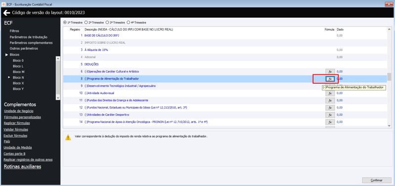The height and width of the screenshot is (186, 395).
Task: Open the Unidade de Medida link
Action: 18,148
